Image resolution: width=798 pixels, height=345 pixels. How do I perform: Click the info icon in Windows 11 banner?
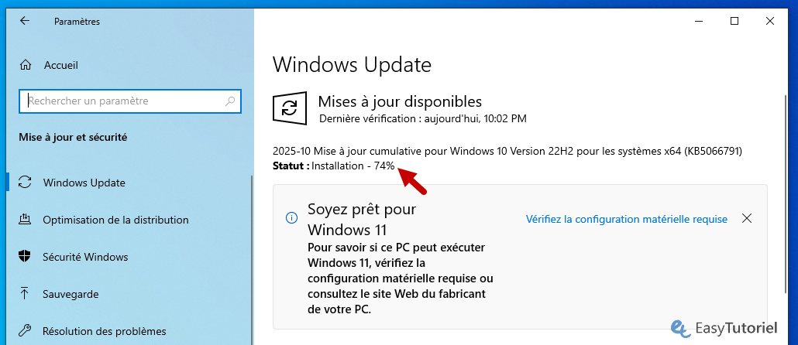coord(292,219)
